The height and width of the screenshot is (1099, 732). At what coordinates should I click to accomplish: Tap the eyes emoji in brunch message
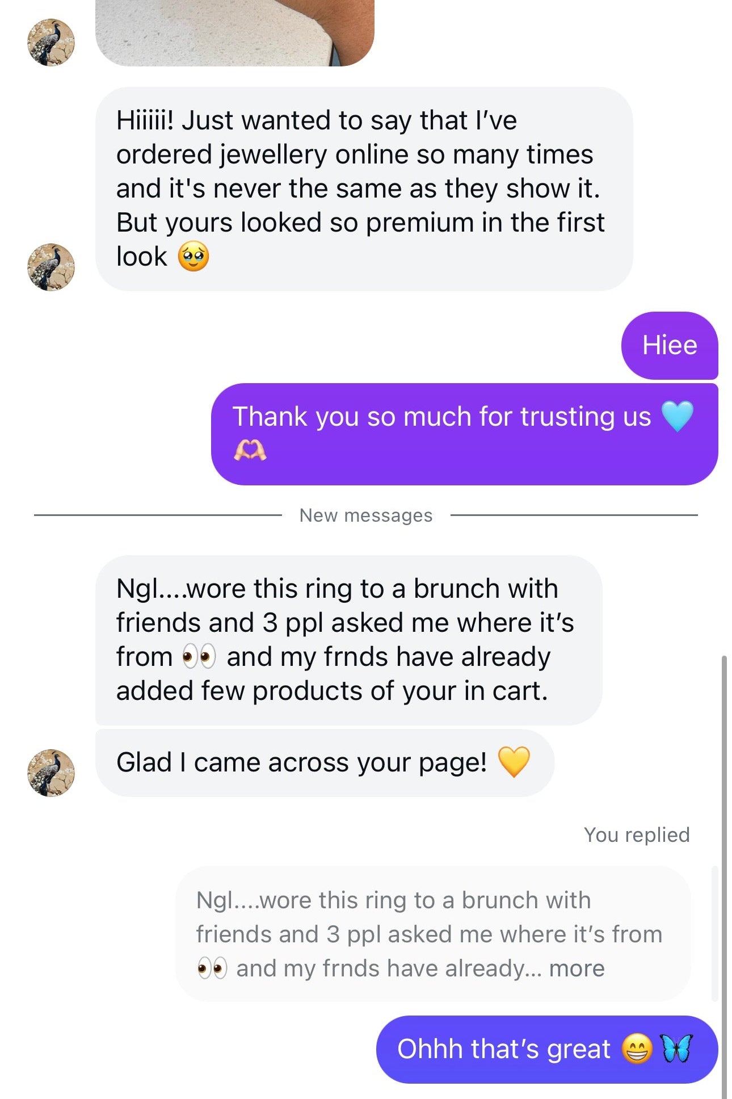pos(199,657)
